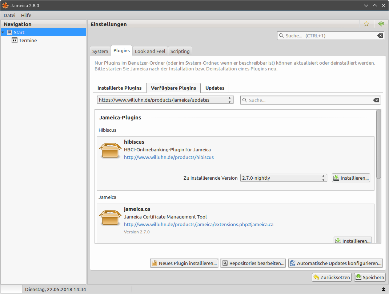This screenshot has height=294, width=389.
Task: Click the jameica.ca plugin title
Action: (137, 209)
